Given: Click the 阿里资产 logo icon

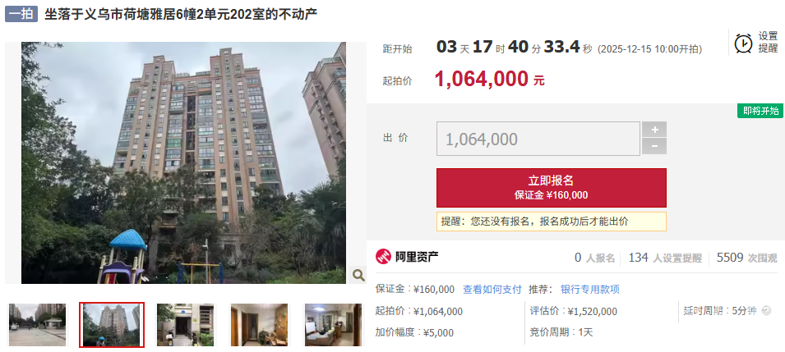Looking at the screenshot, I should click(x=383, y=257).
